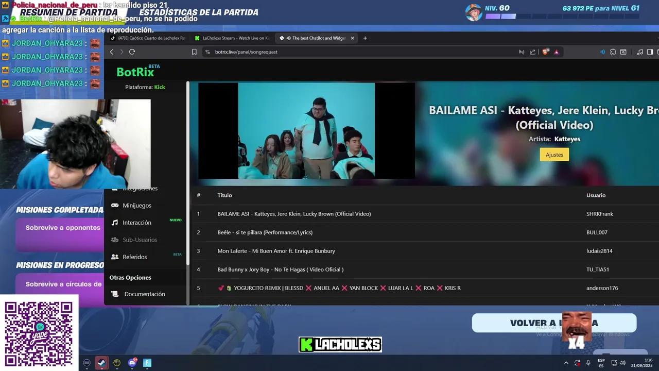The image size is (659, 371).
Task: Bookmark this page icon
Action: 194,52
